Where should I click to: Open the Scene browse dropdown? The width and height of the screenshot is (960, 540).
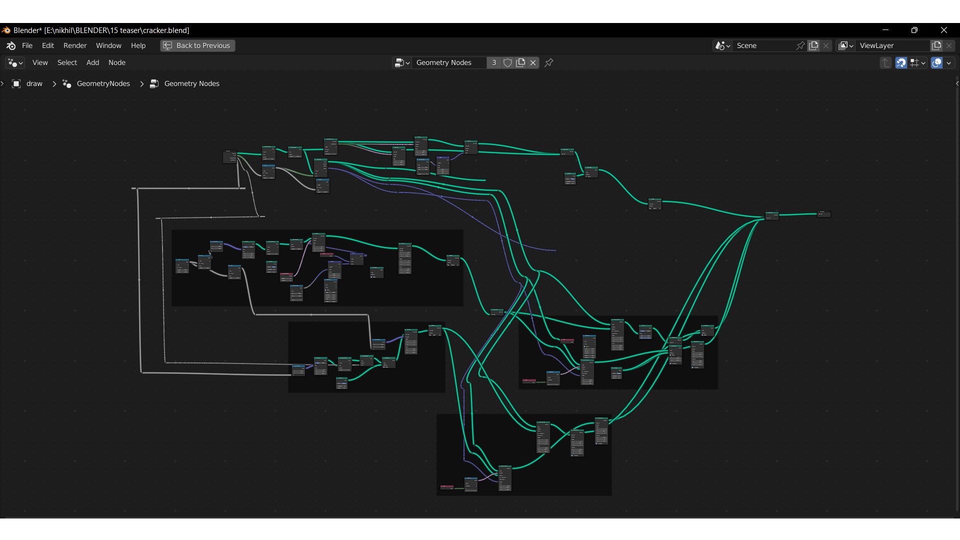pos(722,45)
